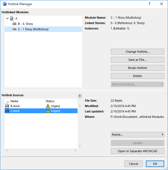This screenshot has height=170, width=168.
Task: Open the Hotlink Sources flyout arrow
Action: pos(80,96)
